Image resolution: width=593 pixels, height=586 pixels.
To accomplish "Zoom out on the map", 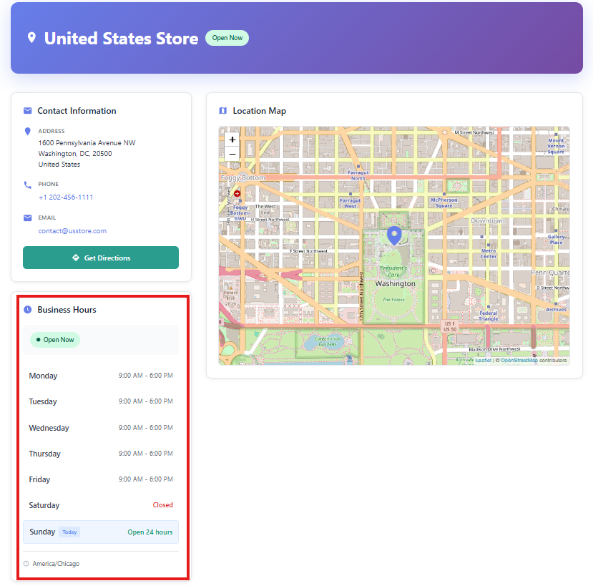I will click(232, 154).
